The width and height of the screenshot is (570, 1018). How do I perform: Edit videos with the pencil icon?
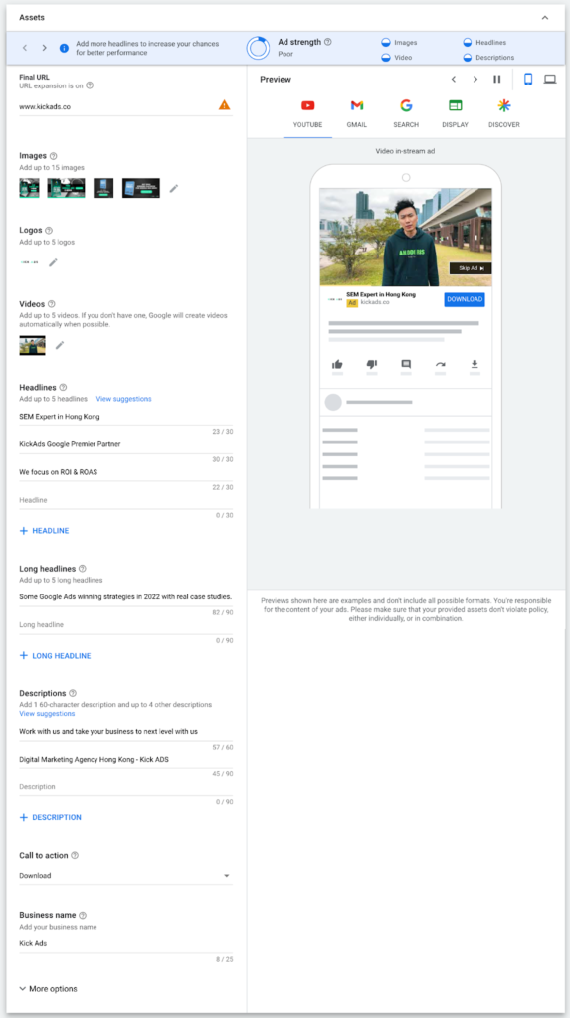60,345
